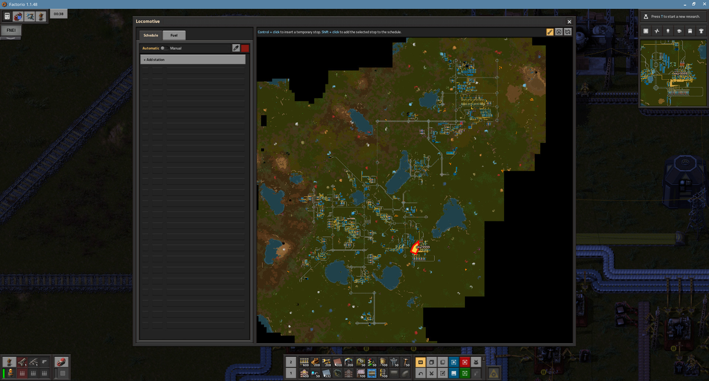The width and height of the screenshot is (709, 381).
Task: Select the red deconstruction planner shortcut
Action: click(x=464, y=362)
